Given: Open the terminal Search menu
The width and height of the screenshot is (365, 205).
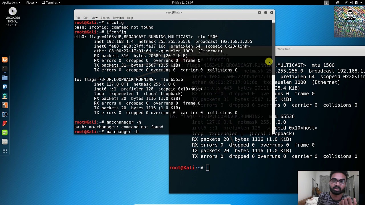Looking at the screenshot, I should 105,18.
